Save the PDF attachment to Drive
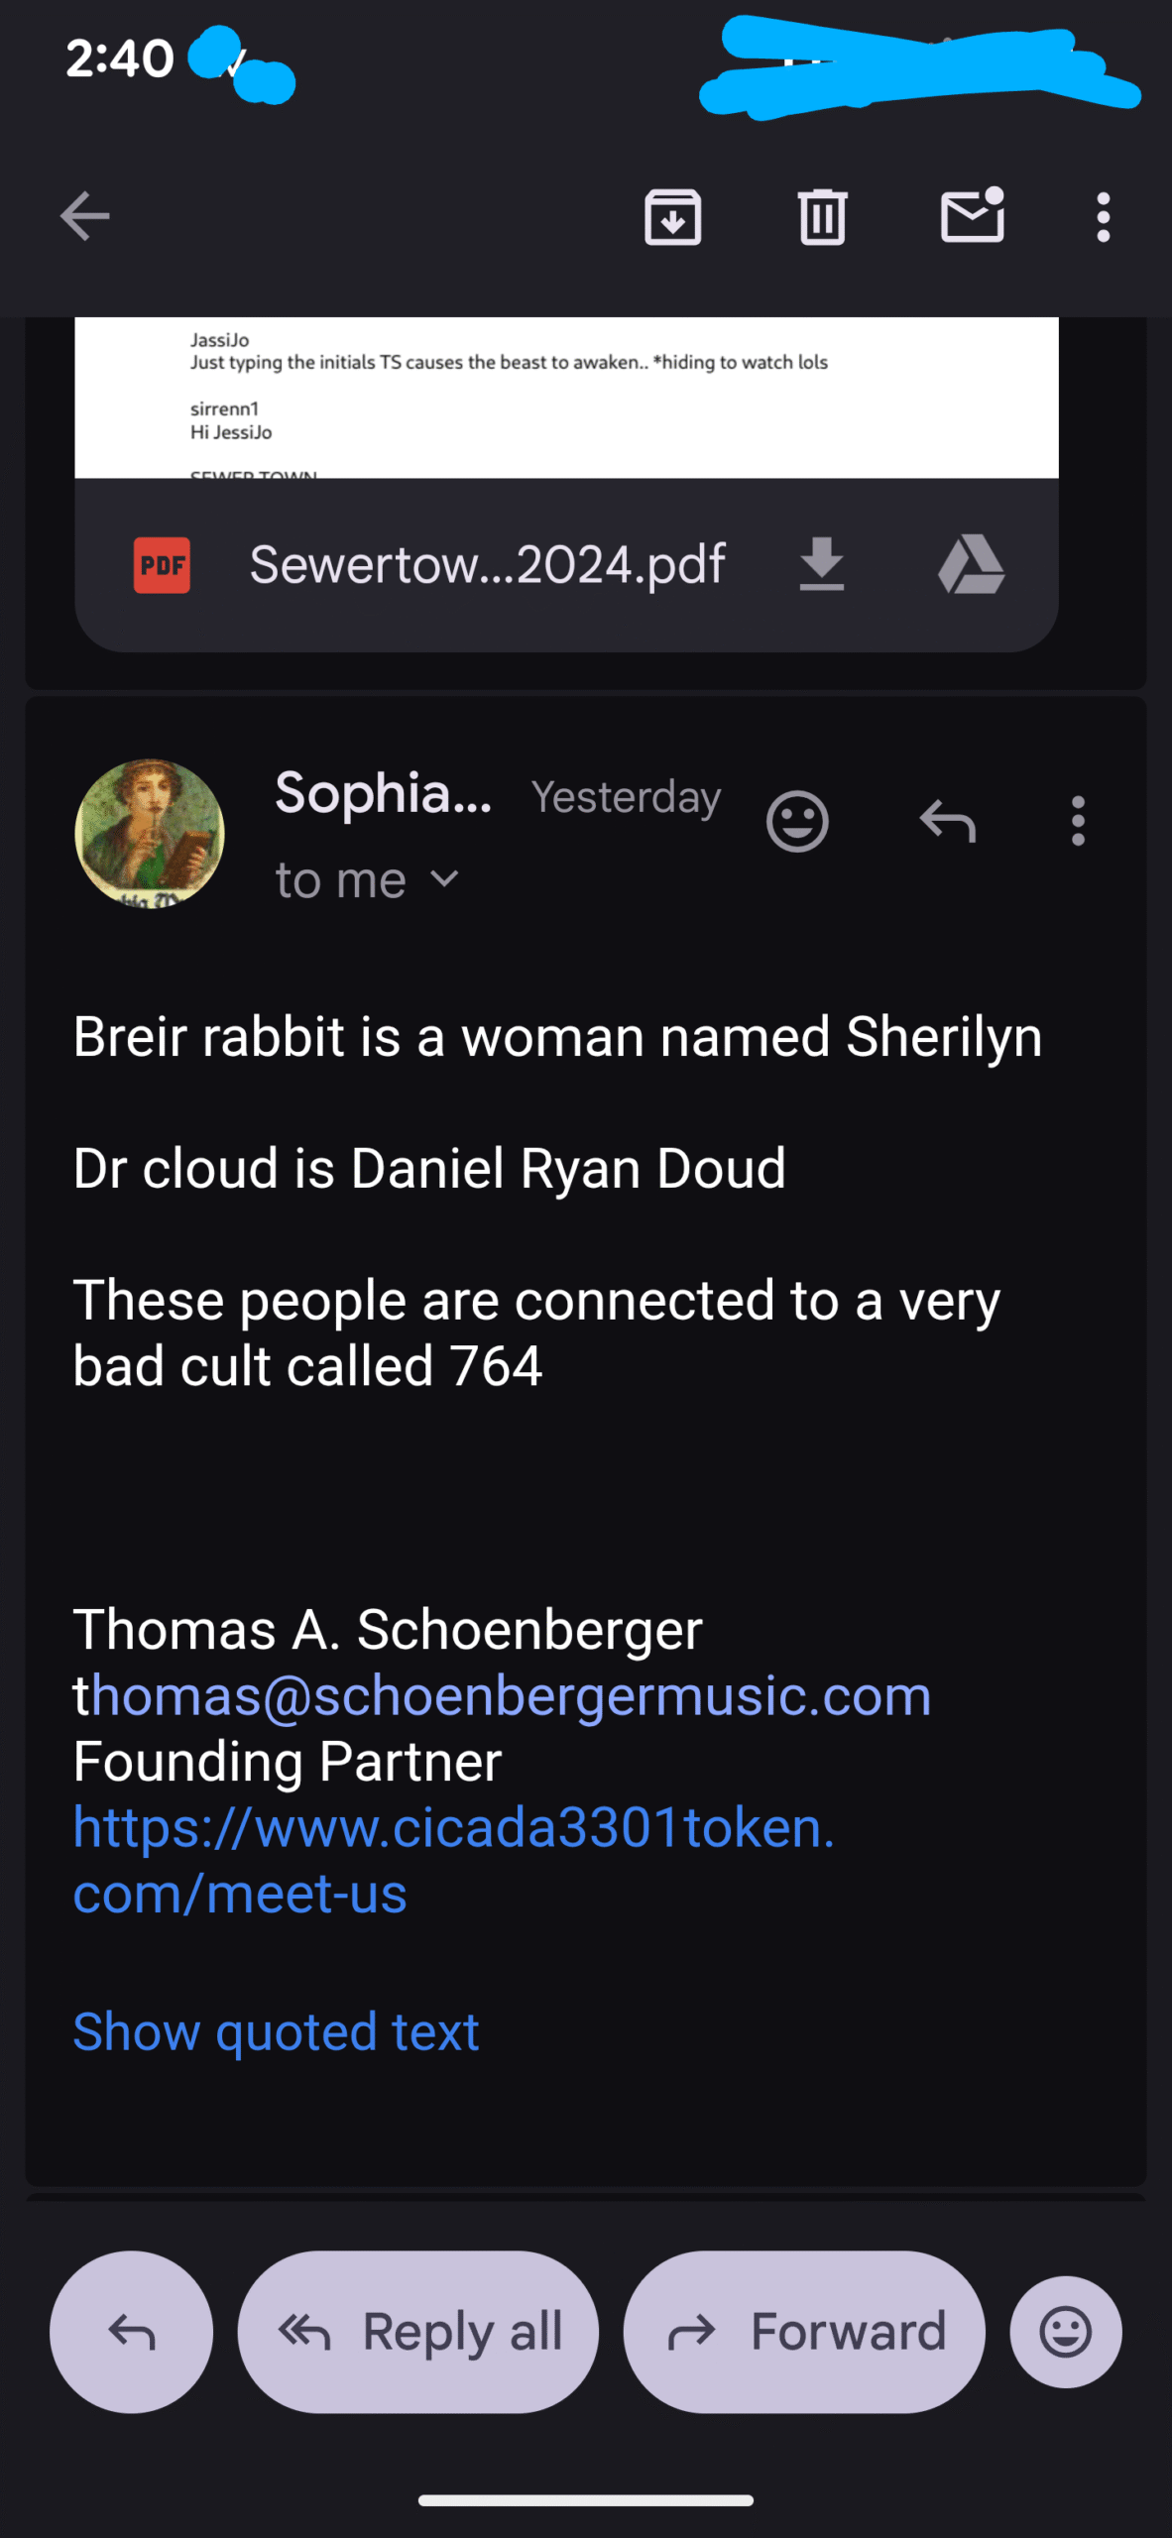Viewport: 1172px width, 2538px height. click(x=971, y=565)
